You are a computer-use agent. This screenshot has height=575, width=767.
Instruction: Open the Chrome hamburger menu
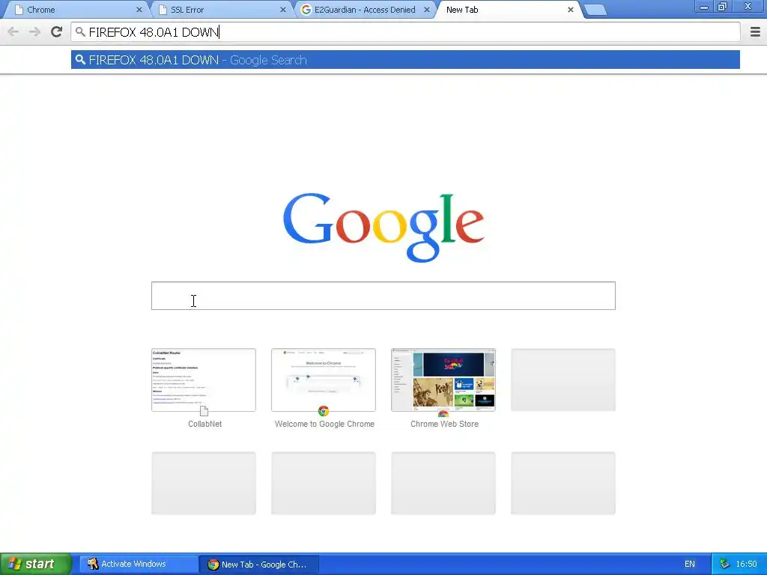pos(755,32)
